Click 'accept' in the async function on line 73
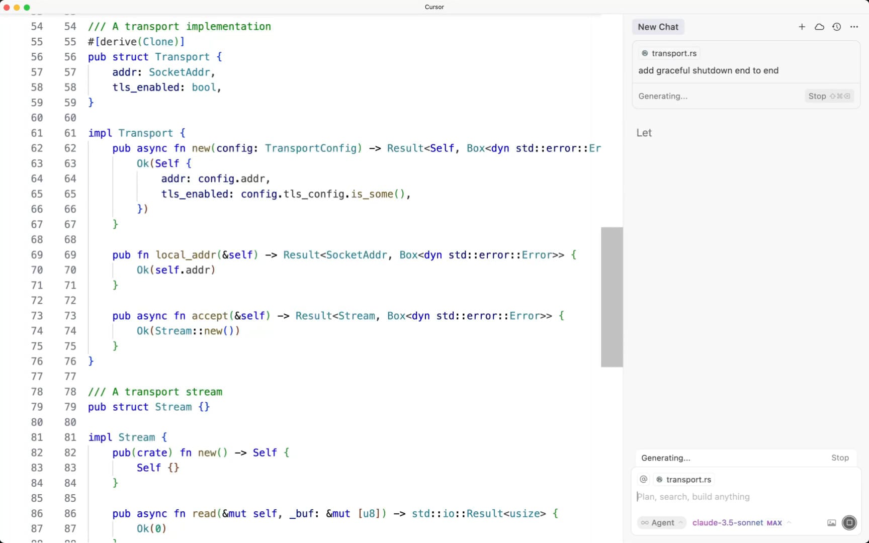The width and height of the screenshot is (869, 543). tap(210, 316)
